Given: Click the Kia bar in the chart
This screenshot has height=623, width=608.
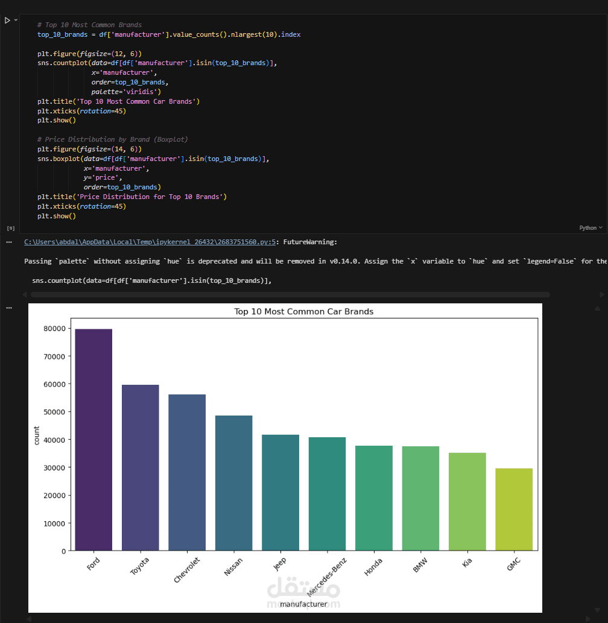Looking at the screenshot, I should pyautogui.click(x=467, y=501).
